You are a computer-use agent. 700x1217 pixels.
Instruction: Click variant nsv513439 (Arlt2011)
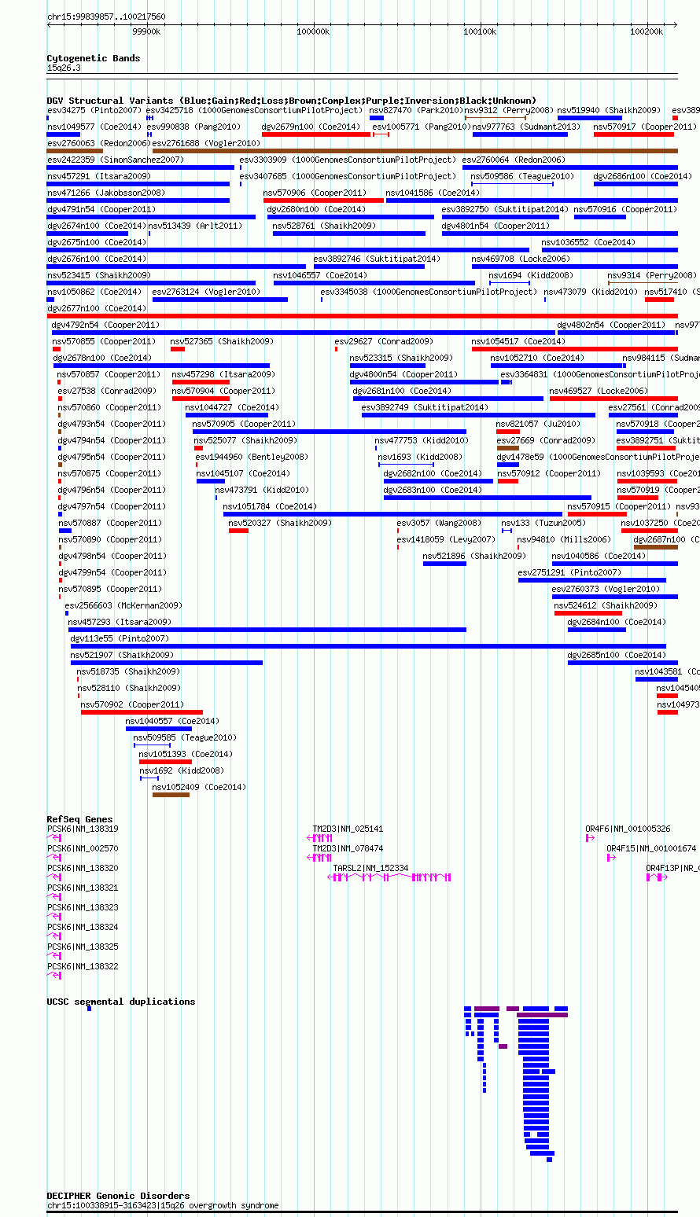[194, 226]
